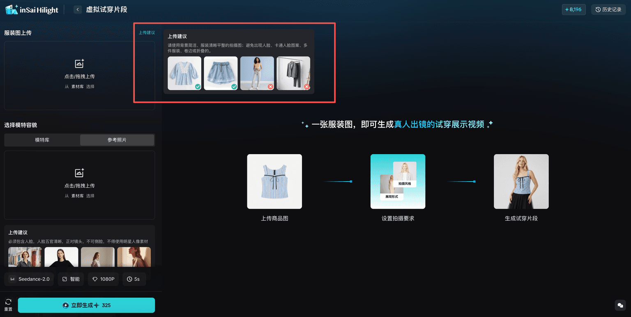
Task: Click 点击/拖拽上传 in the clothing upload area
Action: (x=79, y=76)
